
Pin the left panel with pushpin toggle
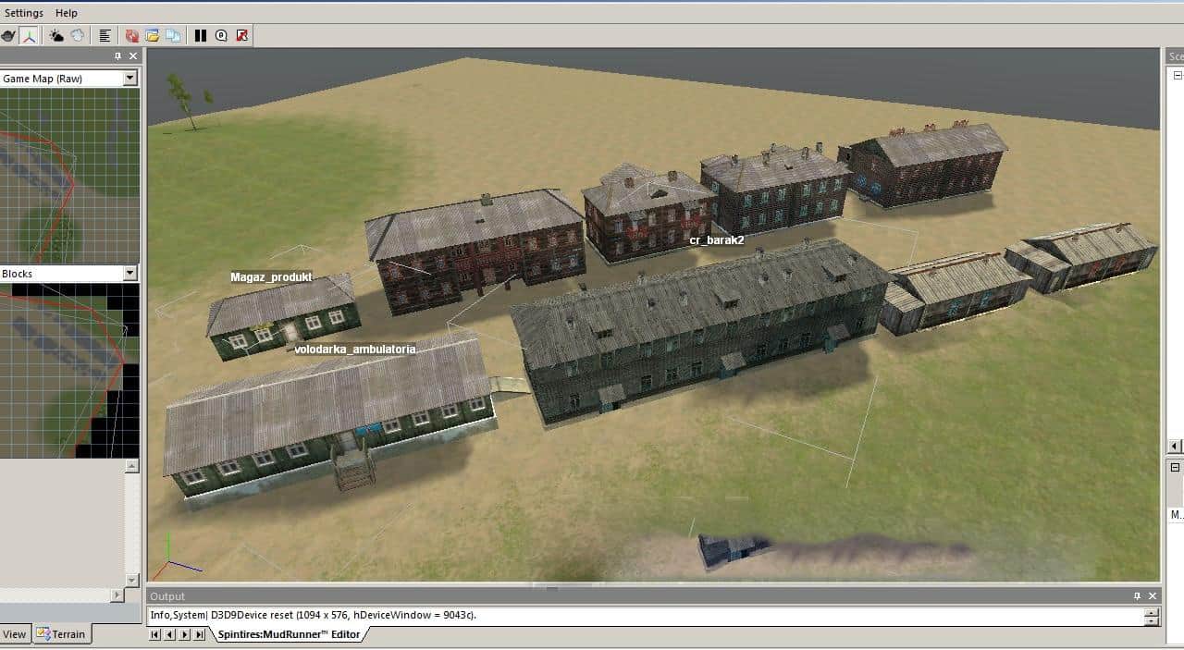117,56
